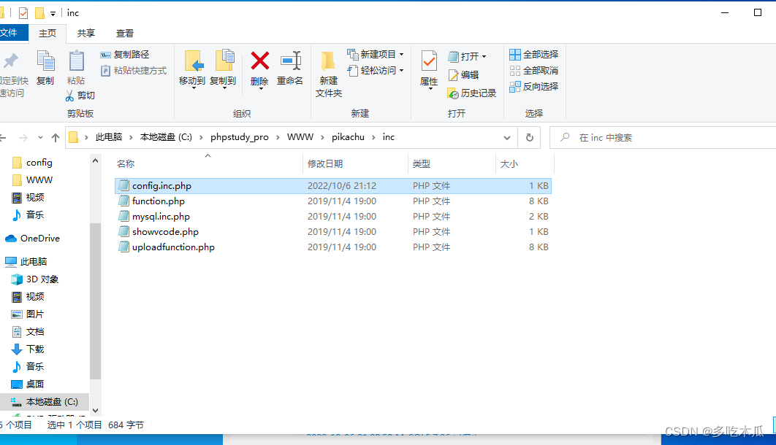
Task: Open the 文件 menu
Action: (10, 33)
